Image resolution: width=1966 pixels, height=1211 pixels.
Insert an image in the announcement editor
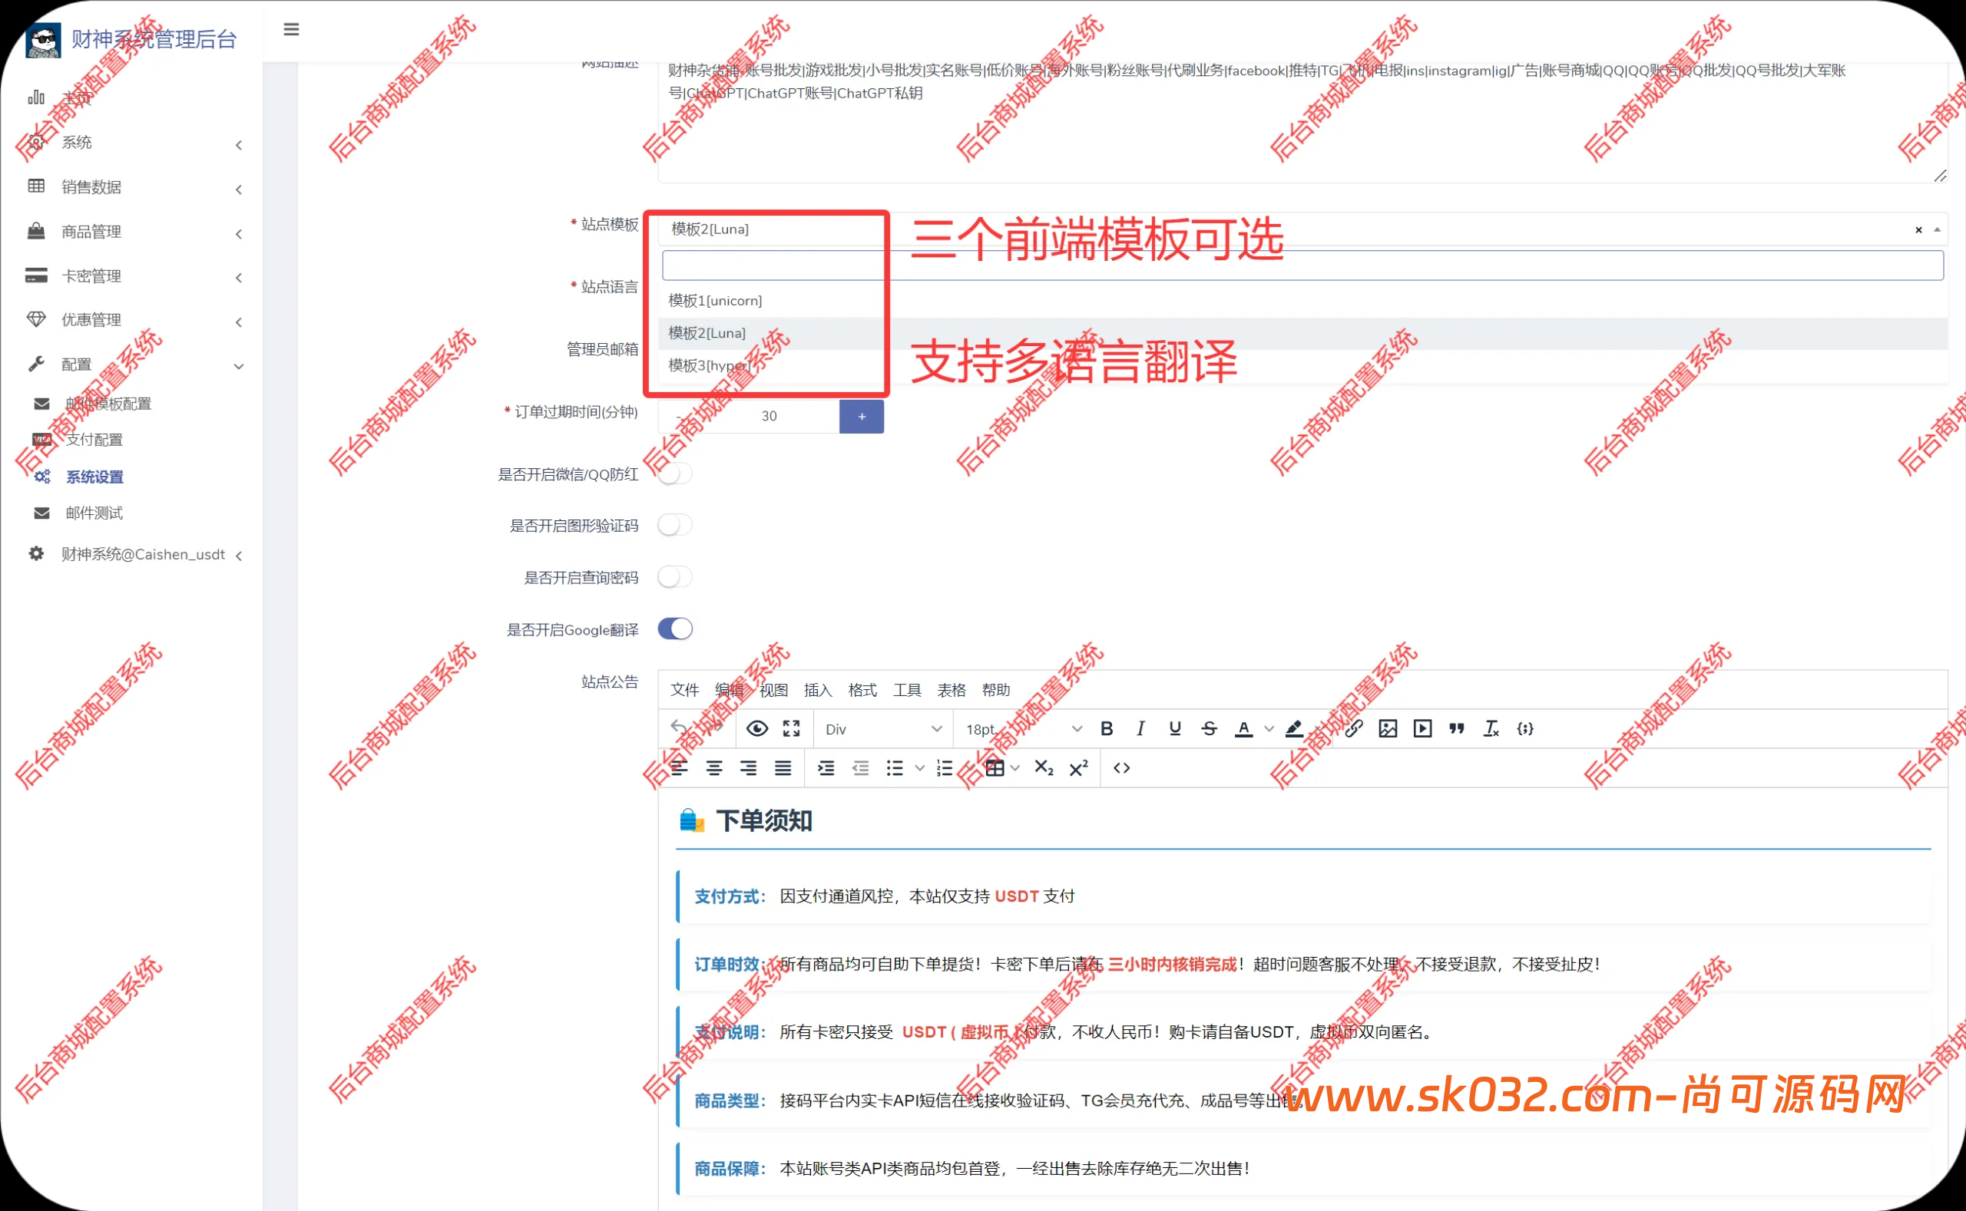point(1388,728)
